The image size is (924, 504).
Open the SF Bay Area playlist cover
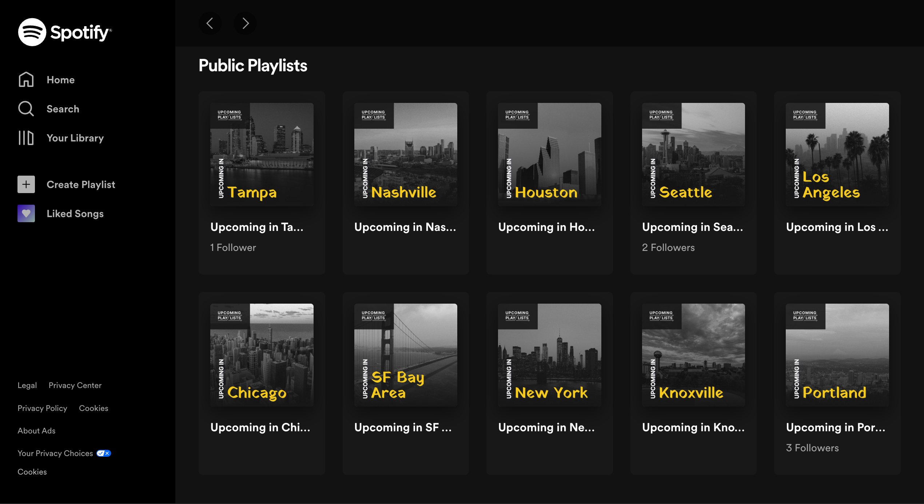click(406, 355)
